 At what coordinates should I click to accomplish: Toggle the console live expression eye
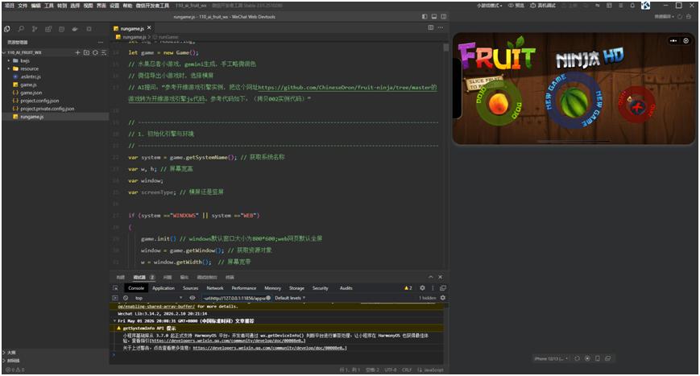193,298
